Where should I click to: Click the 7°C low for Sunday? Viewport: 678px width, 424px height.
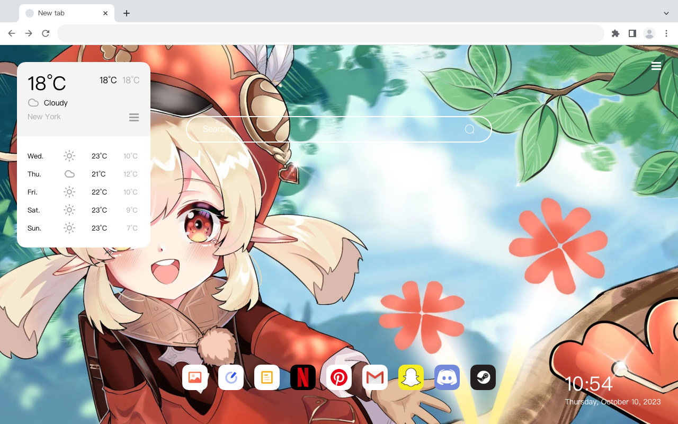[132, 228]
